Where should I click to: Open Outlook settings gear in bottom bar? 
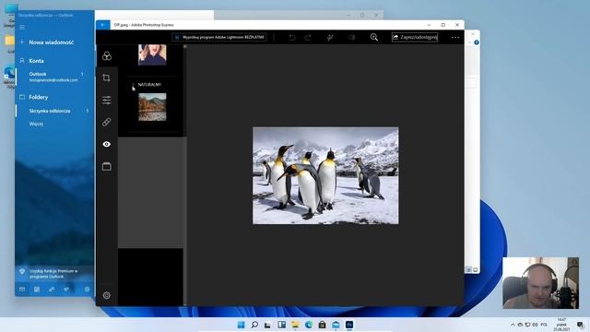point(87,289)
